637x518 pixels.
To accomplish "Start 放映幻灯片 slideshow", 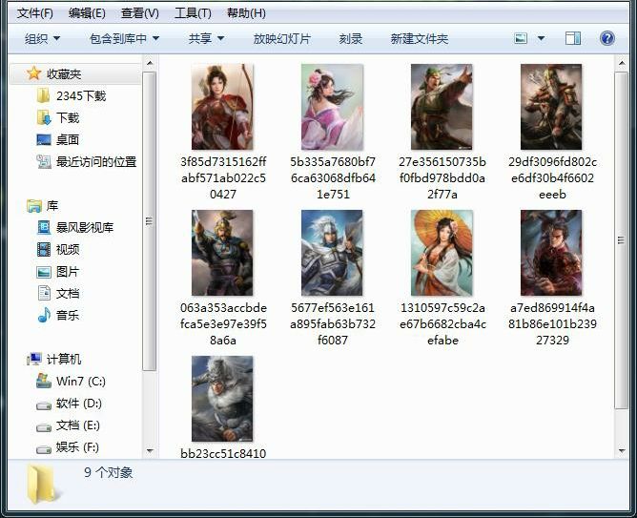I will point(282,38).
